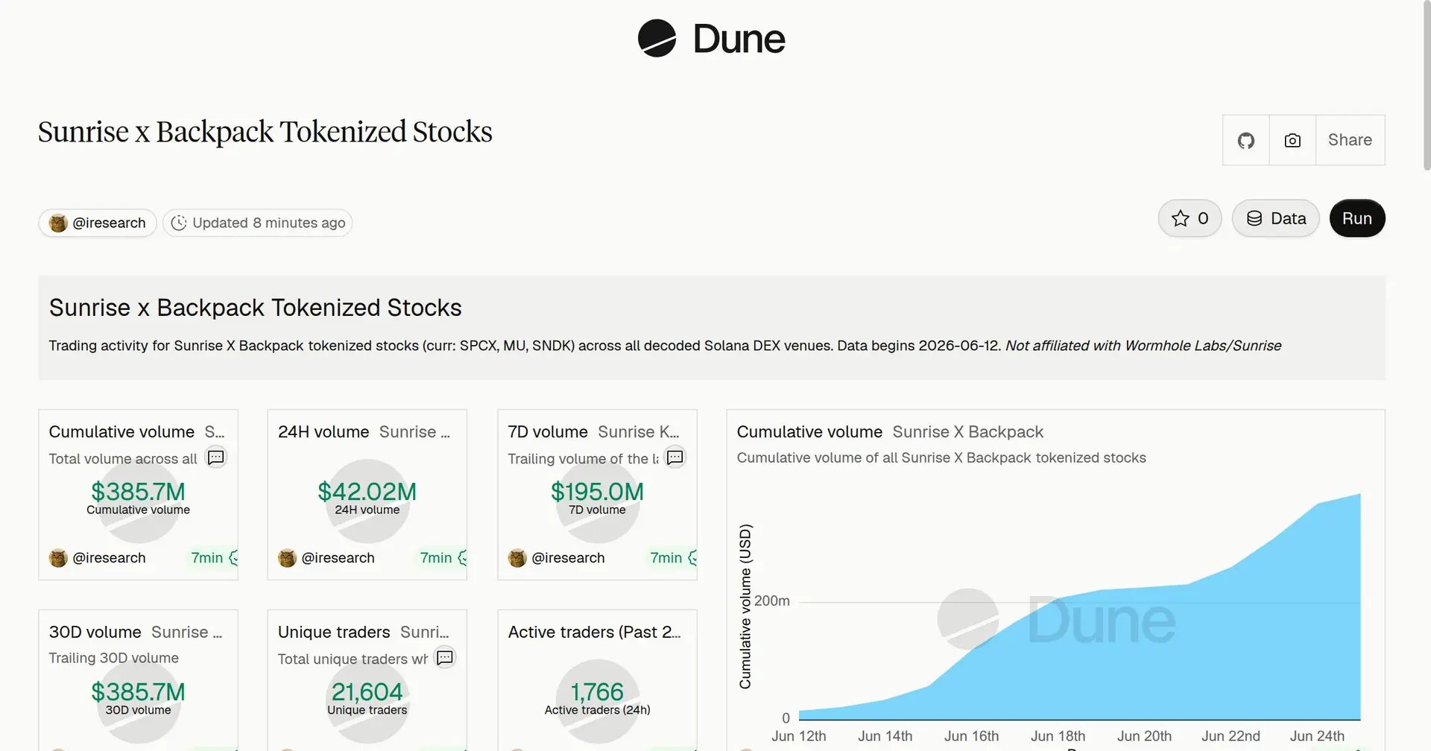Click the Active traders card title

594,632
